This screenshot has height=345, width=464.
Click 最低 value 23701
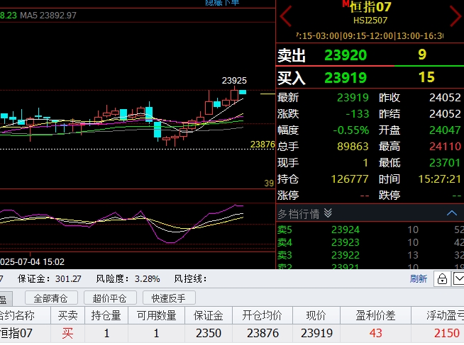tap(445, 162)
